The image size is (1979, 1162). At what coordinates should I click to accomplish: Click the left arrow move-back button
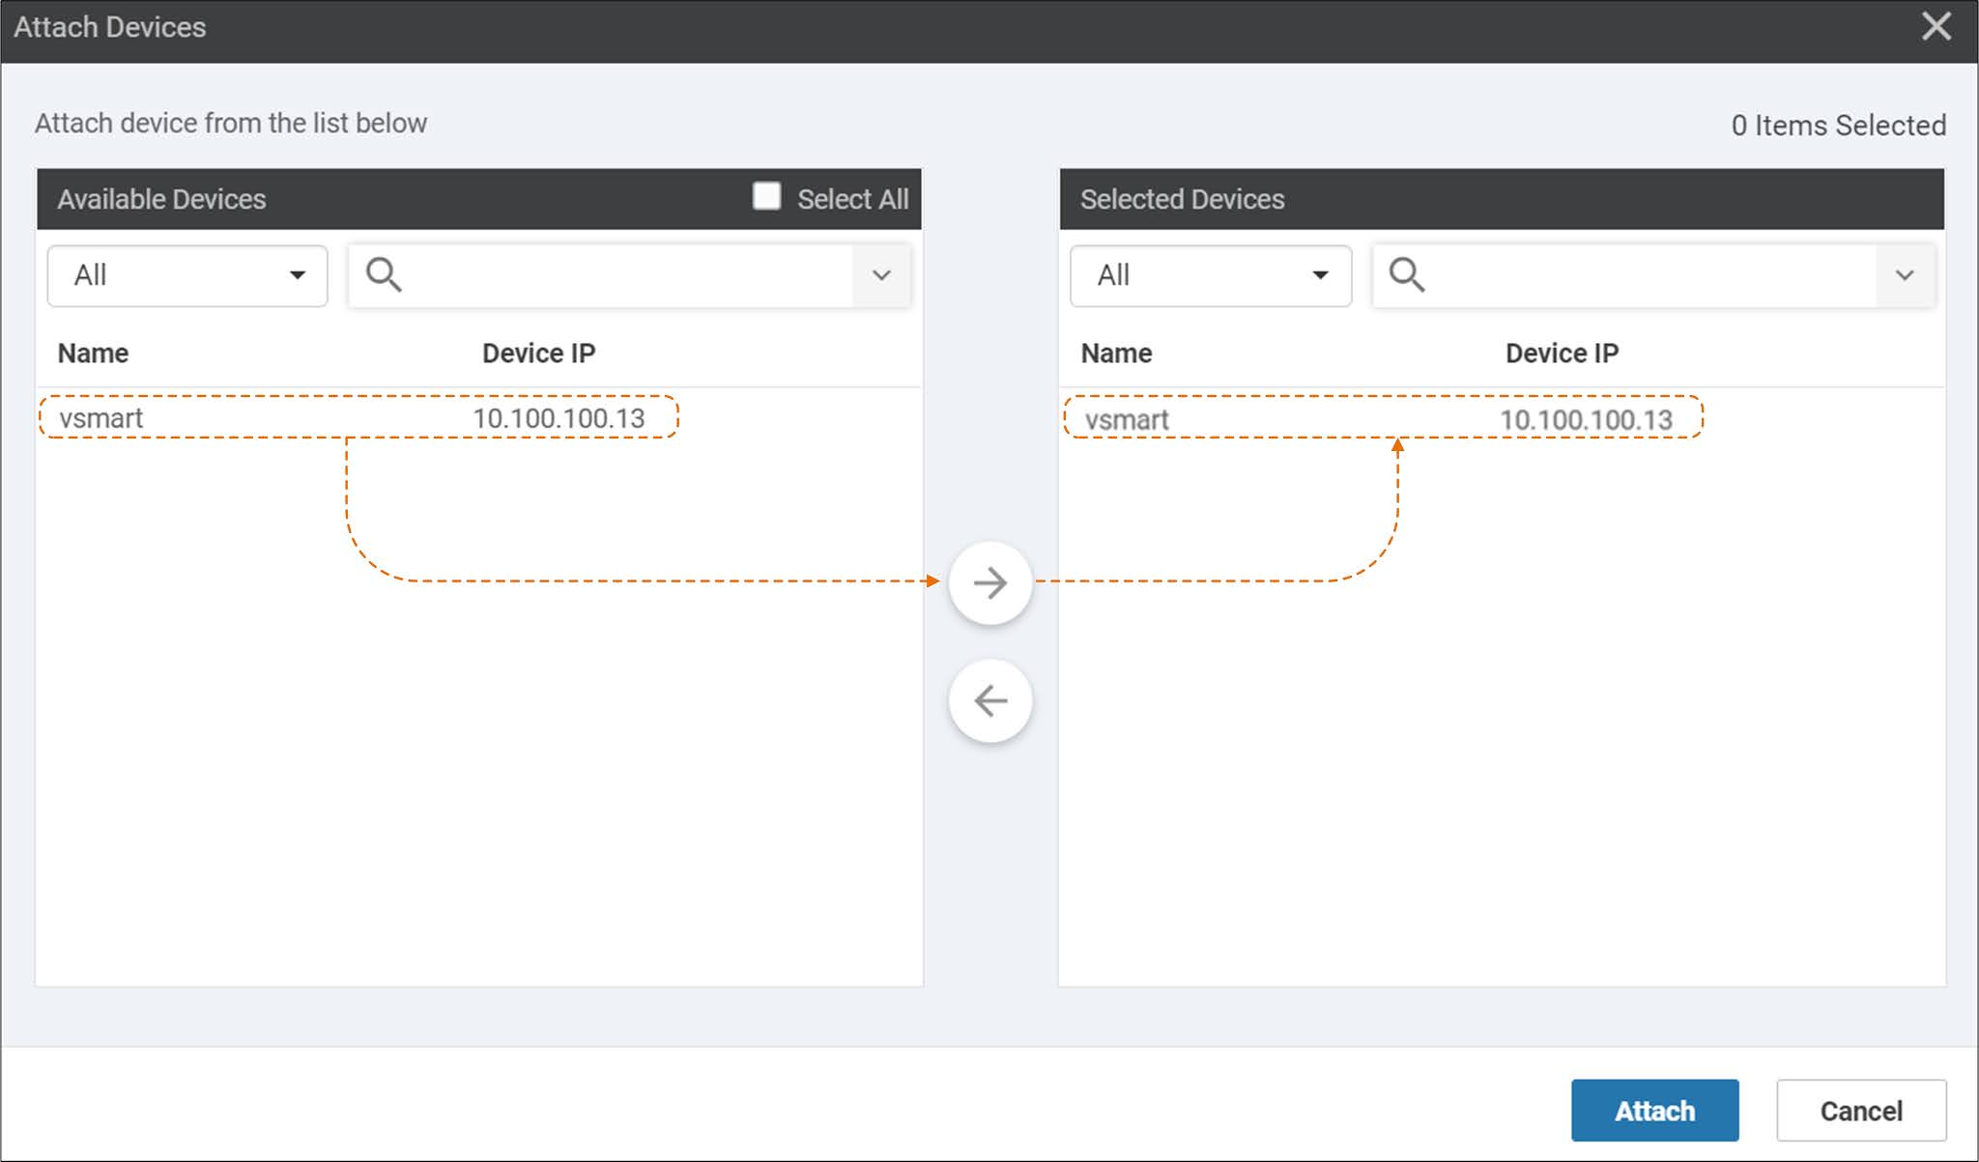[x=990, y=700]
